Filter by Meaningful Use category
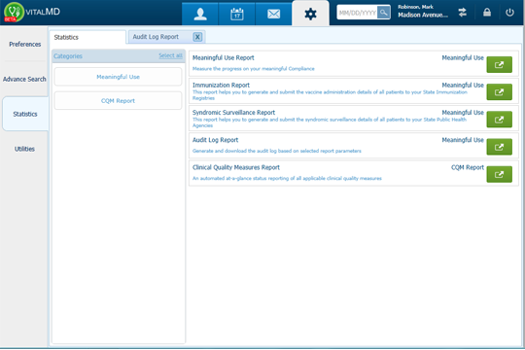525x350 pixels. click(x=118, y=77)
